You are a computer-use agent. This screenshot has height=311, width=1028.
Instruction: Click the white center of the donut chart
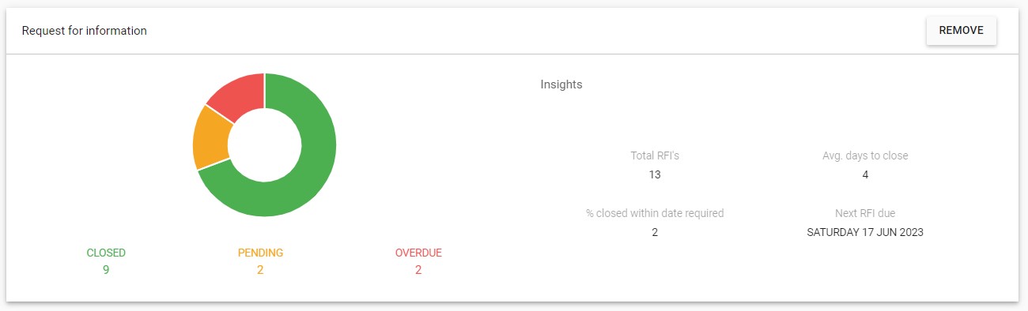265,144
